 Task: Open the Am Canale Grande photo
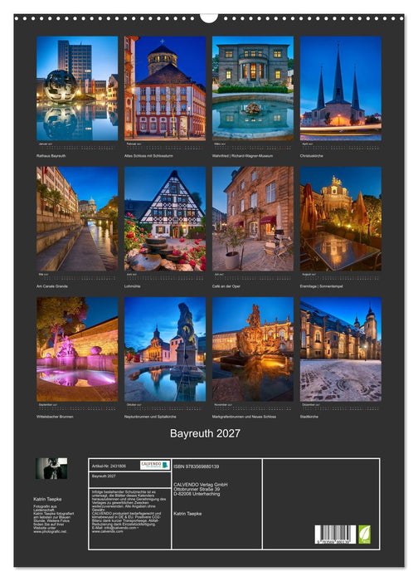[x=77, y=218]
